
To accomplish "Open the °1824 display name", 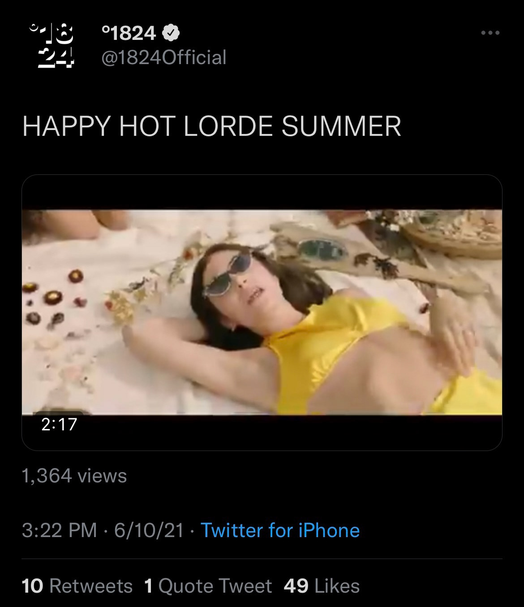I will click(x=129, y=33).
